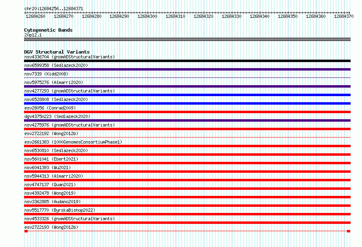Click ruler position 12684320

pyautogui.click(x=203, y=16)
